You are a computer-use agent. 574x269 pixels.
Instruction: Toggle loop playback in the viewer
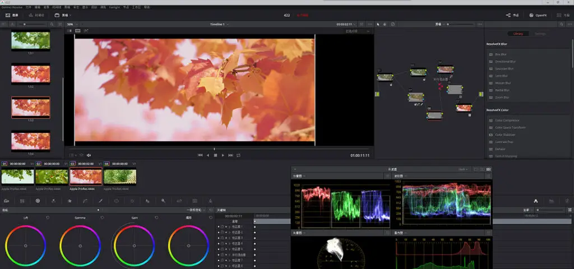[238, 155]
